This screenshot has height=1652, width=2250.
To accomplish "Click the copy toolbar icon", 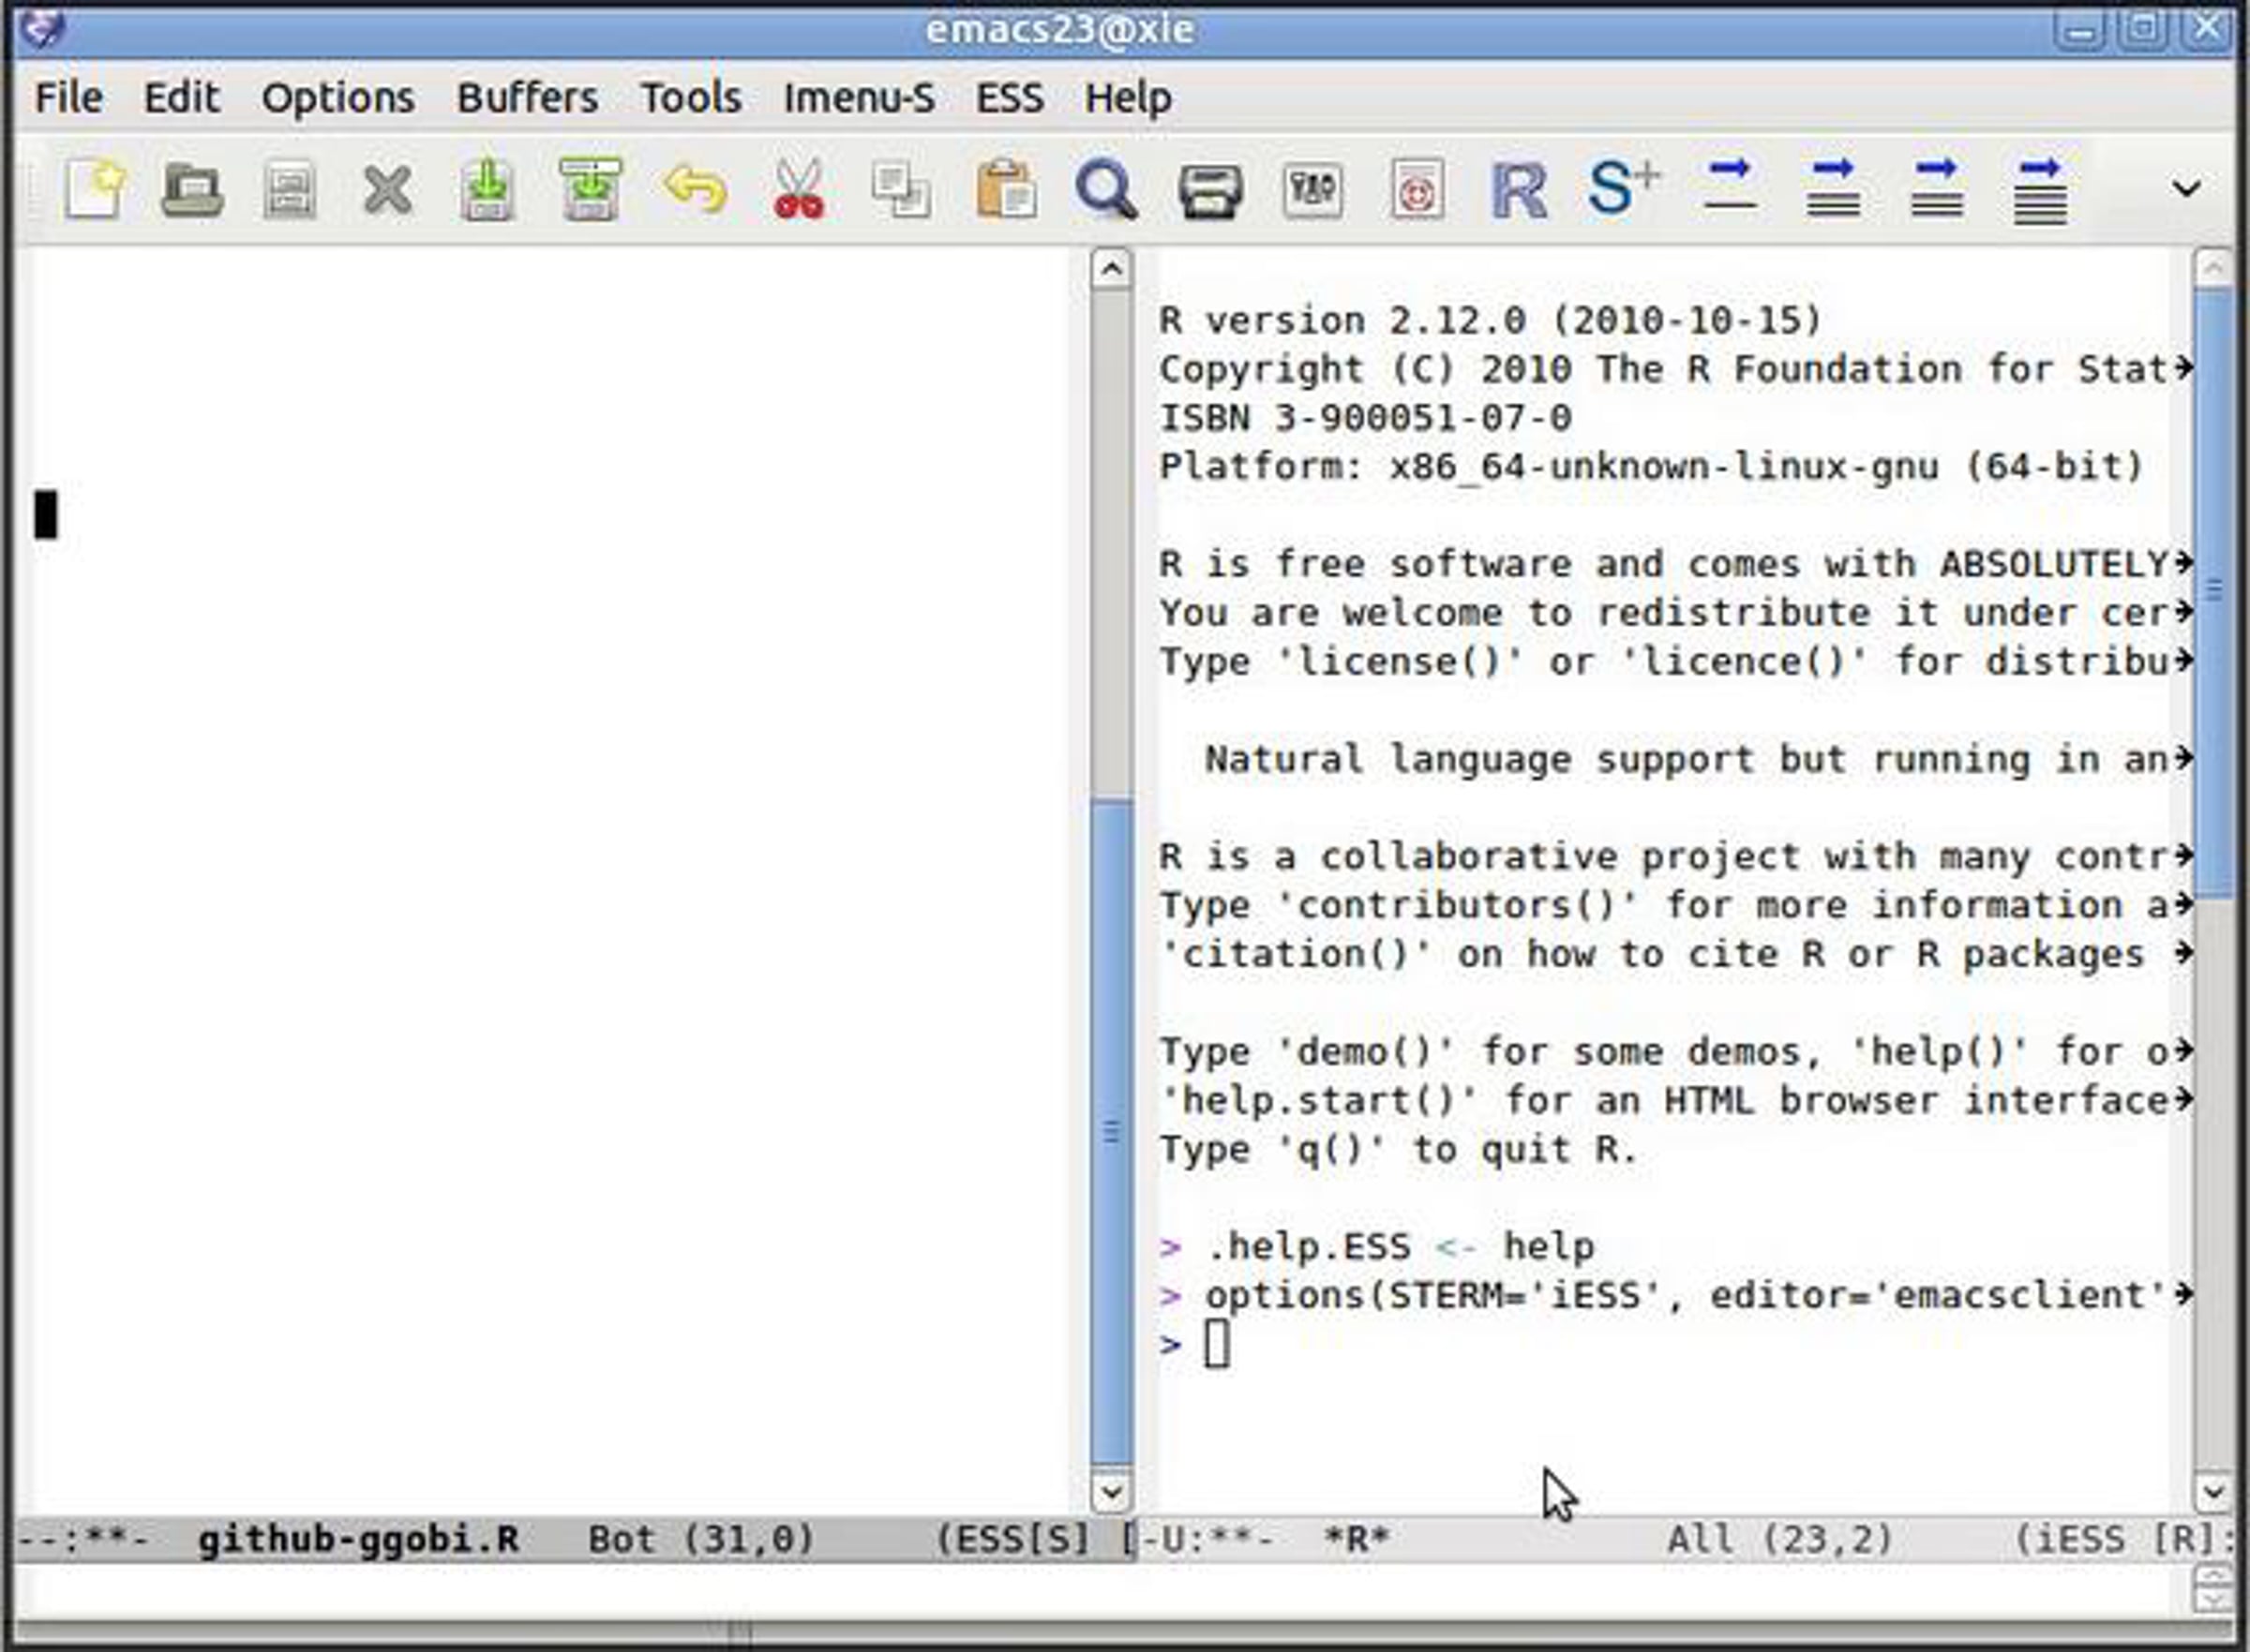I will (901, 189).
